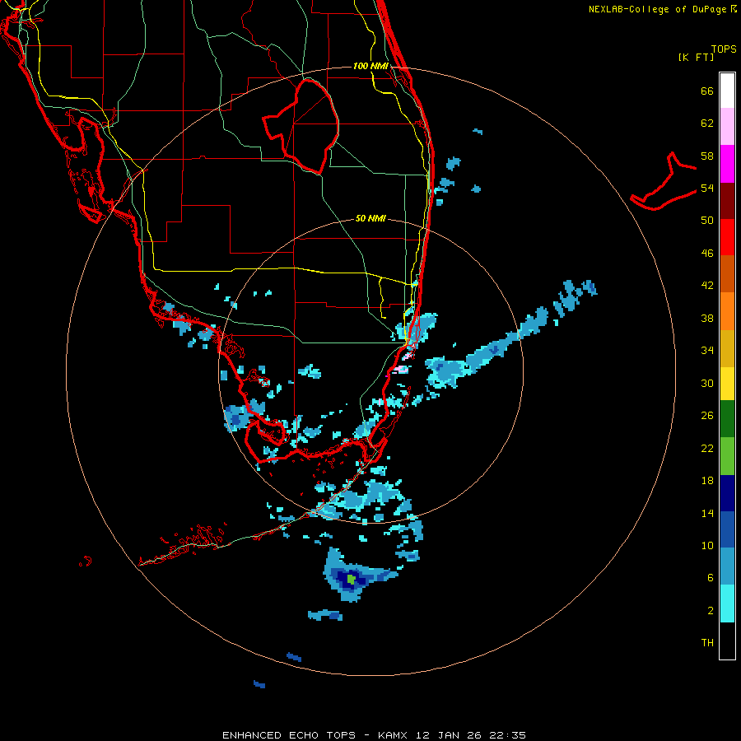Screen dimensions: 741x741
Task: Click the navy blue color scale swatch
Action: (x=727, y=493)
